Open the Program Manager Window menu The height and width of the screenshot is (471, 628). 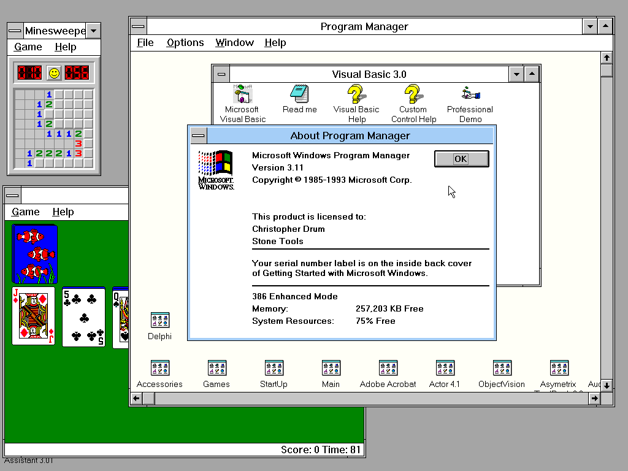(x=234, y=42)
